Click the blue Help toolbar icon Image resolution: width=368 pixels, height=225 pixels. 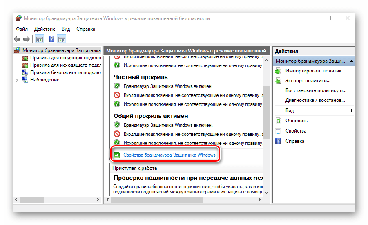tap(51, 39)
